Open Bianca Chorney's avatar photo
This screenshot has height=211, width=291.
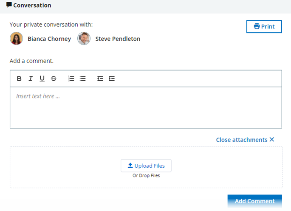[x=16, y=39]
